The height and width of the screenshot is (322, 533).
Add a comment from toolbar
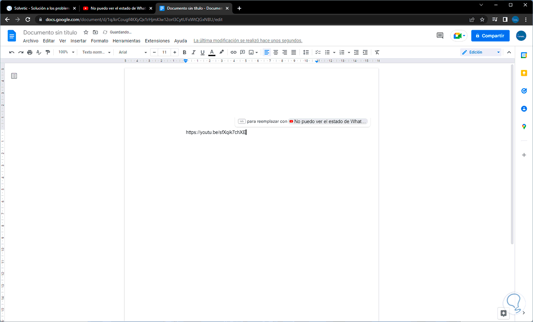pyautogui.click(x=243, y=52)
